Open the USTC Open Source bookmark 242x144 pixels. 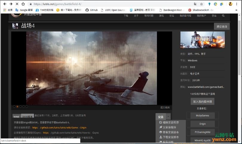click(113, 10)
